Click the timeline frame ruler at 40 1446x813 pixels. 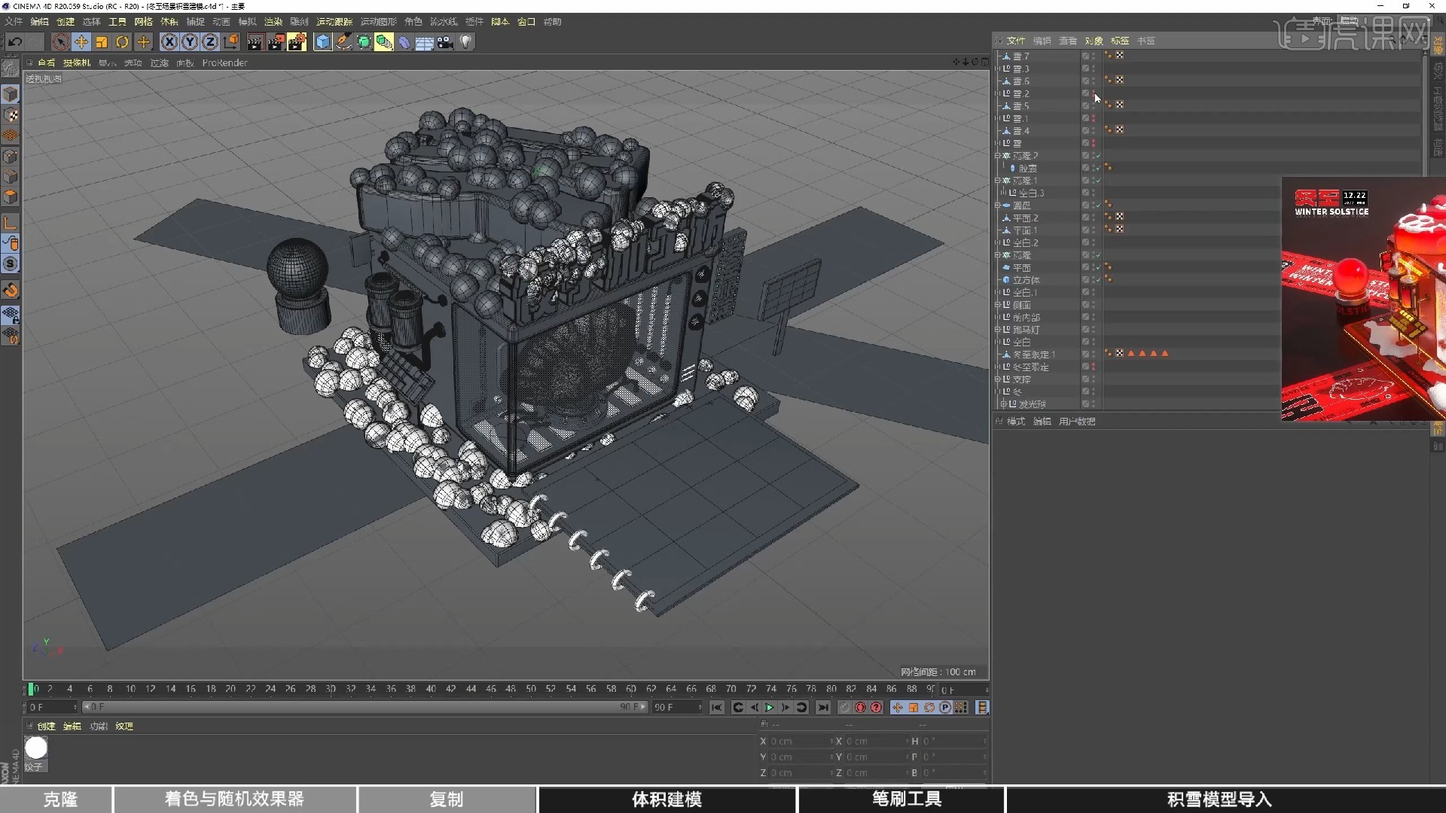[431, 689]
